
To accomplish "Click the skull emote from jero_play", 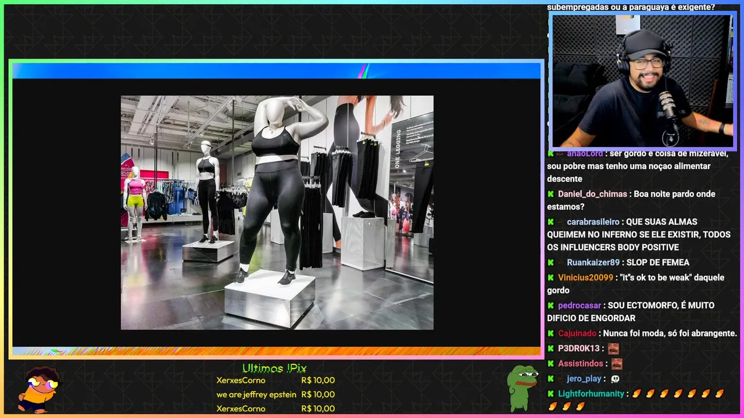I will [615, 379].
